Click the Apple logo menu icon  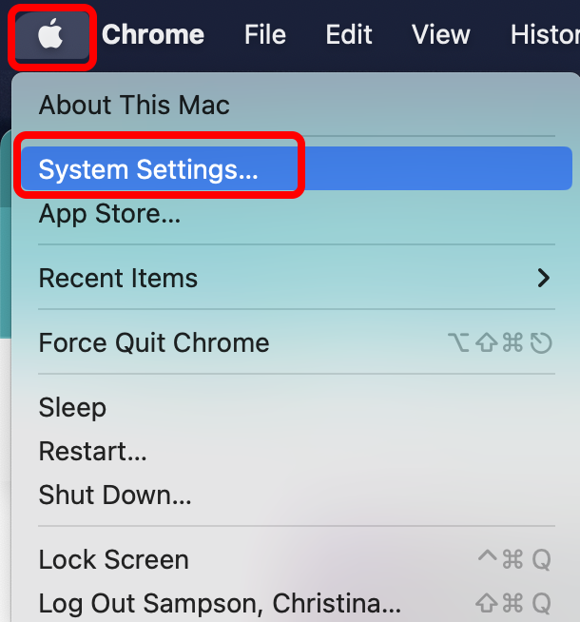pos(50,34)
